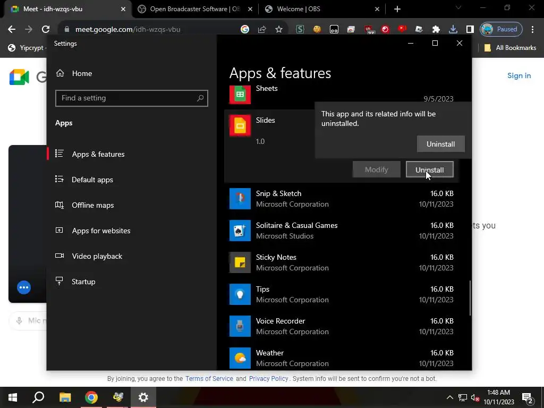544x408 pixels.
Task: Click Meet more options blue button
Action: click(24, 287)
